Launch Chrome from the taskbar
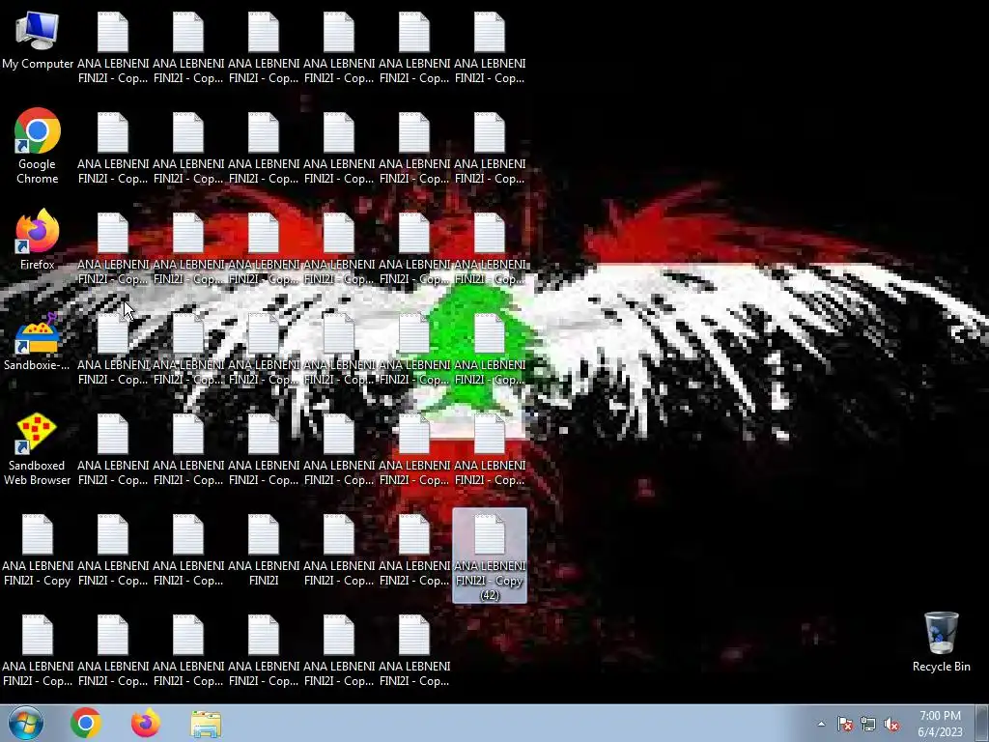Image resolution: width=989 pixels, height=742 pixels. point(86,723)
